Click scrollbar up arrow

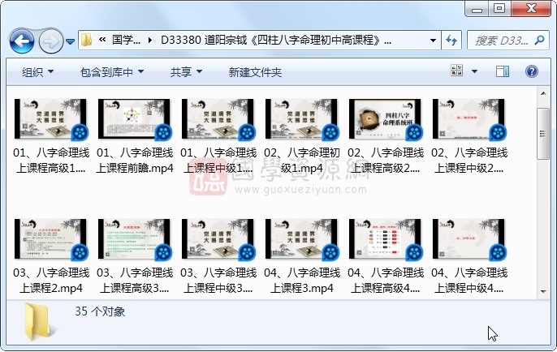coord(543,93)
